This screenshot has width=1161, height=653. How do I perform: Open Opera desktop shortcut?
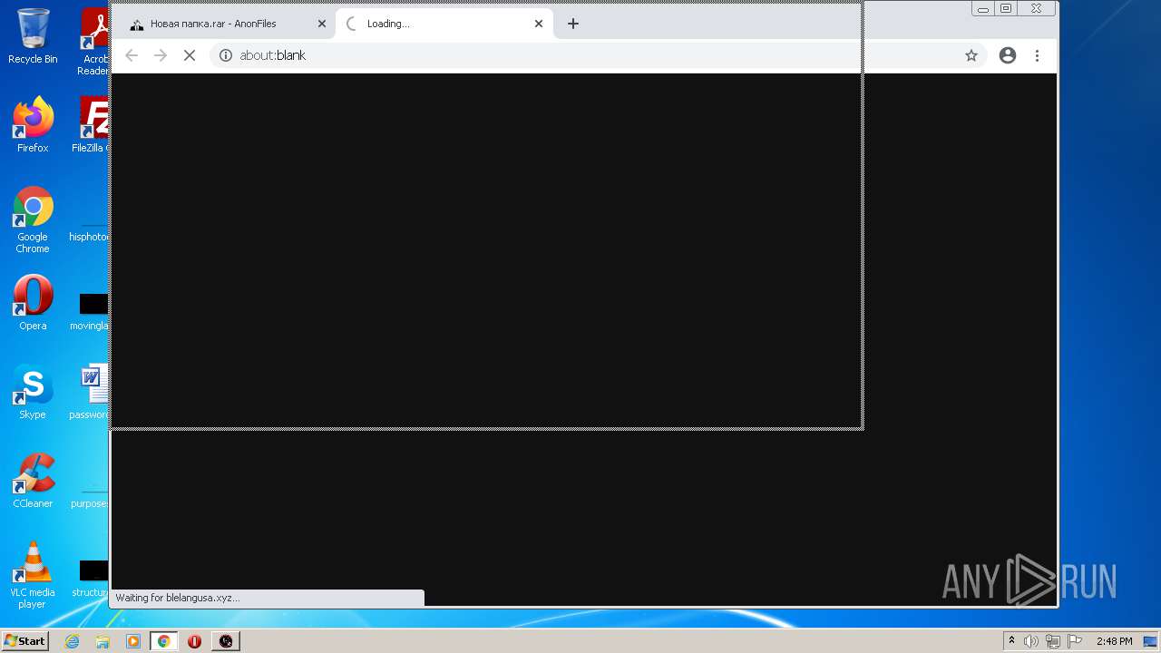pyautogui.click(x=33, y=303)
